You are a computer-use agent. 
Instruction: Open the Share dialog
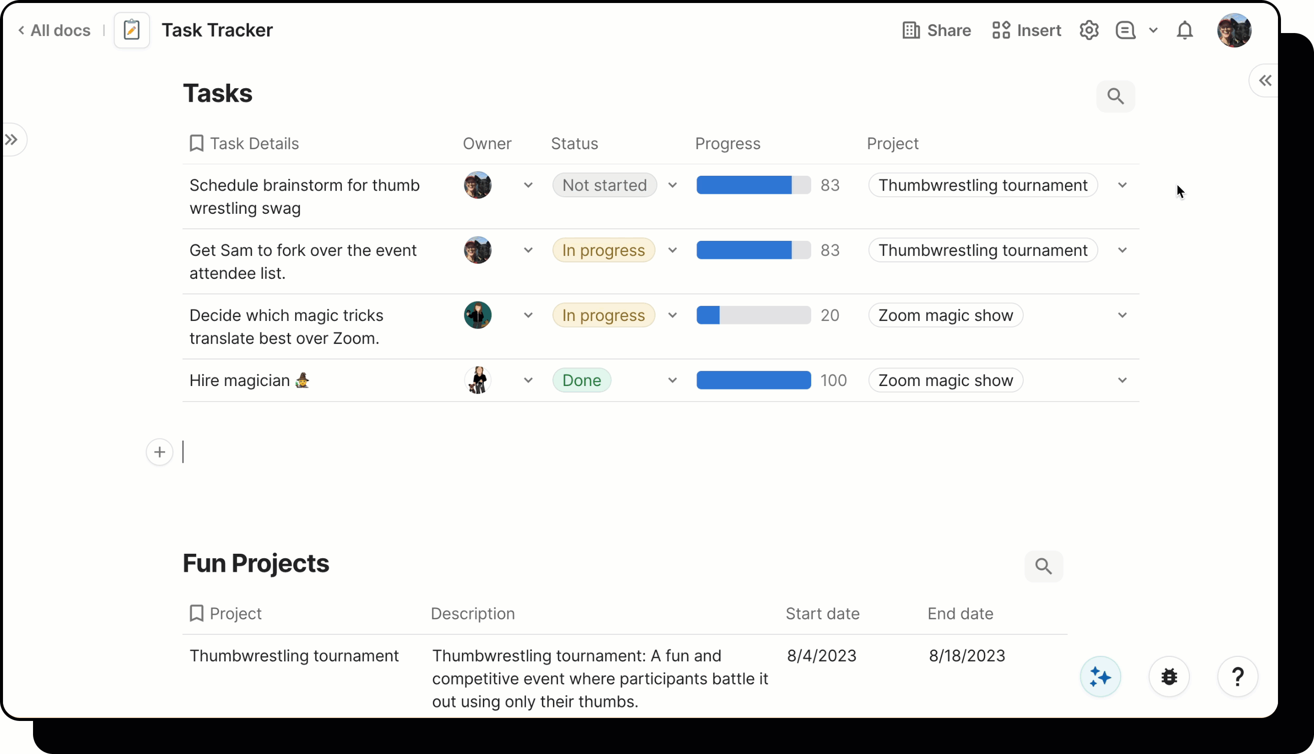point(936,31)
